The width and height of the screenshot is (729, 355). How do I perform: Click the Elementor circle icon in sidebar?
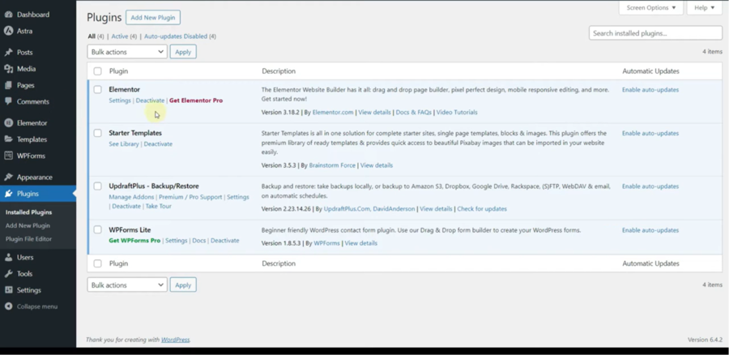[x=8, y=123]
